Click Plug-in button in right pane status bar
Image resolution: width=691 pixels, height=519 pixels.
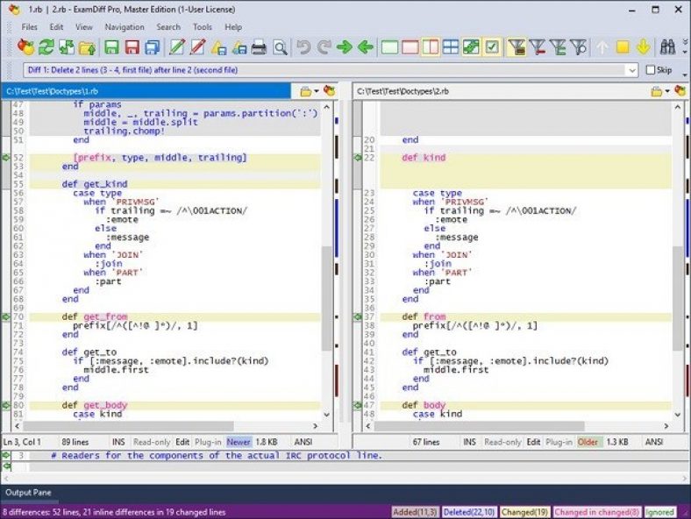pos(558,442)
